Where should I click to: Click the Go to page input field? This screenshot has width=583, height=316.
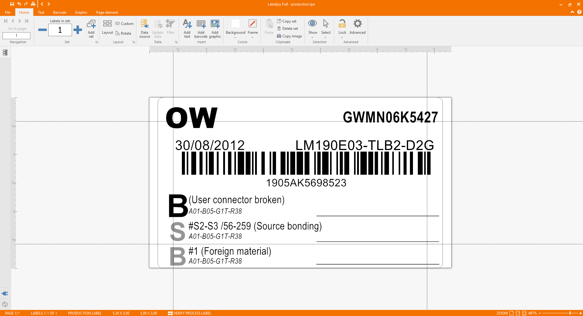[x=16, y=36]
